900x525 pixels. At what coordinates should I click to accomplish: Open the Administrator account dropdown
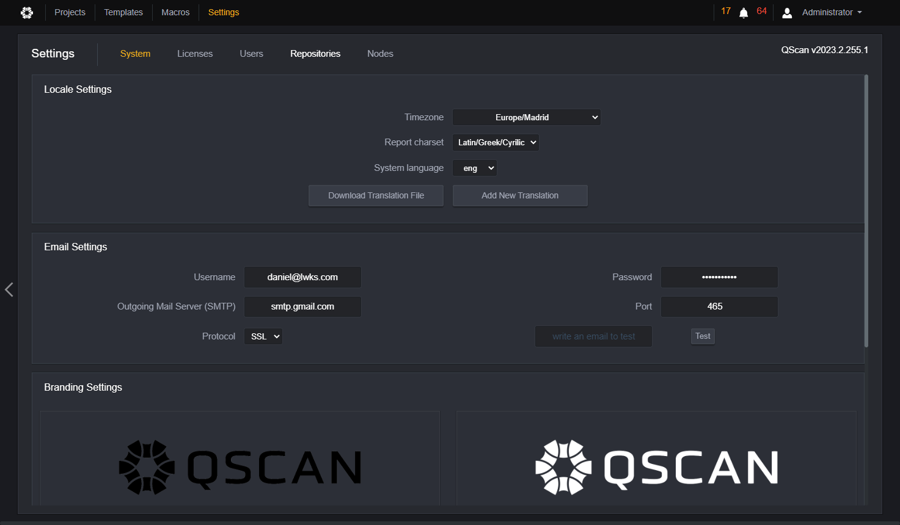click(x=832, y=12)
